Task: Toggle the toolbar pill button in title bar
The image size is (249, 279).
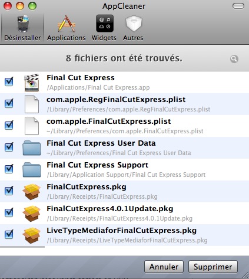Action: (x=238, y=6)
